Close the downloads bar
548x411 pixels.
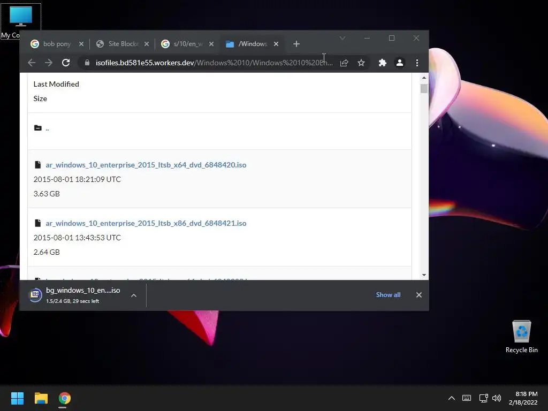(x=418, y=295)
